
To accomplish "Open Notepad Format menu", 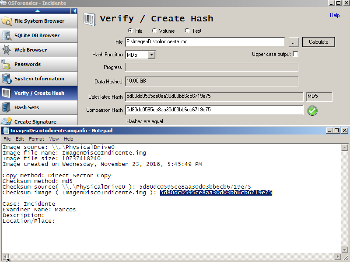I will [36, 139].
